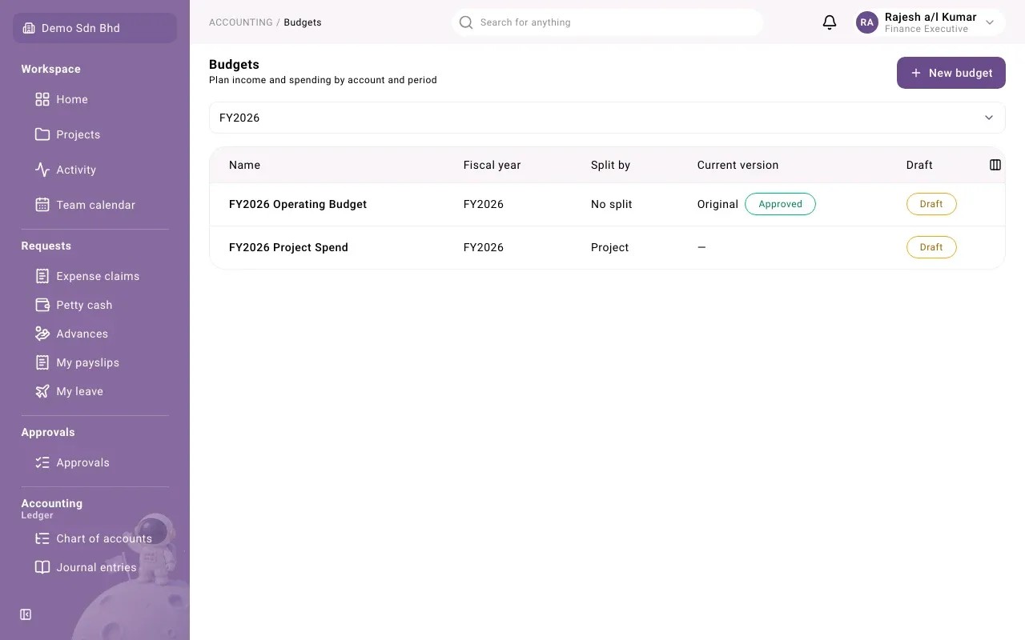Screen dimensions: 1025x640
Task: Click the Team calendar icon
Action: pos(42,205)
